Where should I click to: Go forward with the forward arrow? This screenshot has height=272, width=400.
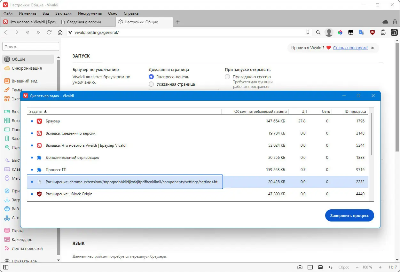17,32
